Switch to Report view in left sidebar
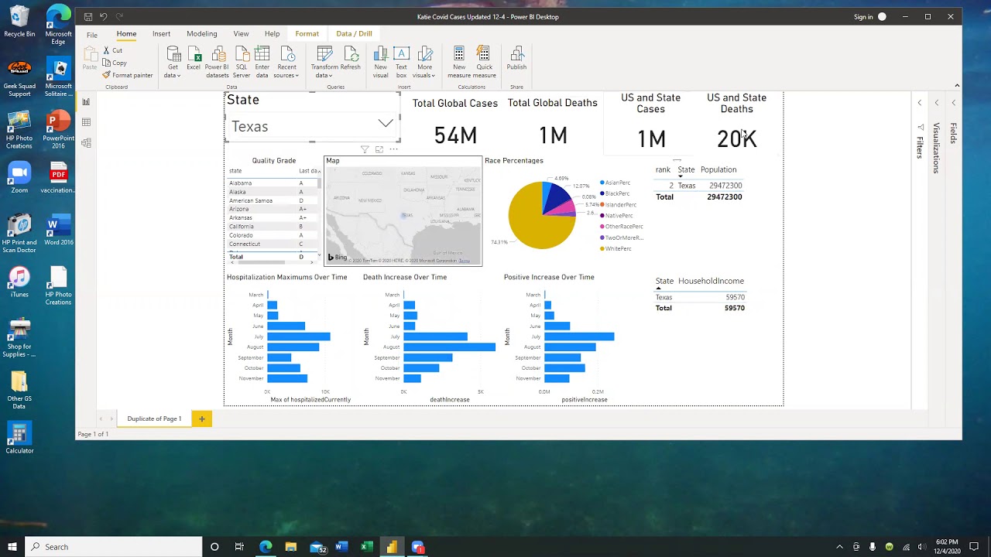The image size is (991, 557). pos(86,101)
